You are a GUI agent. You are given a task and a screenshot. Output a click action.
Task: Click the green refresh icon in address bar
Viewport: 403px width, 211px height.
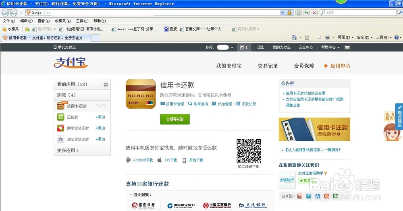point(306,12)
